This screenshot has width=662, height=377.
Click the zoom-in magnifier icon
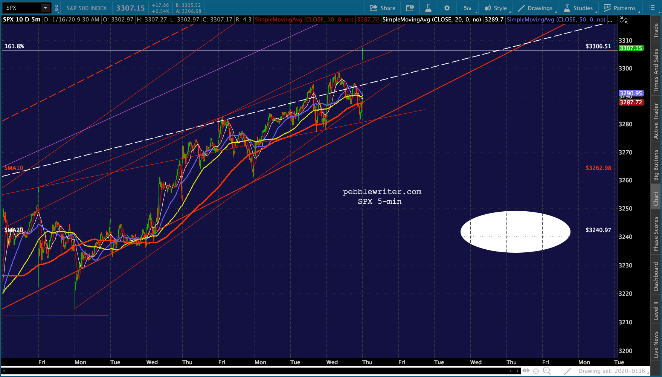pos(547,371)
